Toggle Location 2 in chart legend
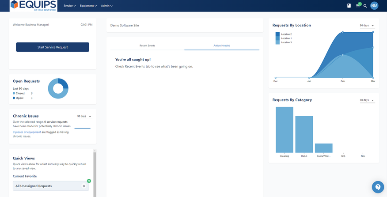387x197 pixels. point(286,34)
